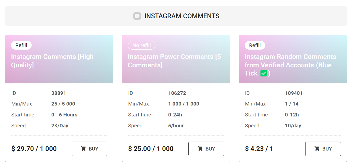Click the $ 29.70 / 1 000 price
The height and width of the screenshot is (165, 353).
pos(34,149)
